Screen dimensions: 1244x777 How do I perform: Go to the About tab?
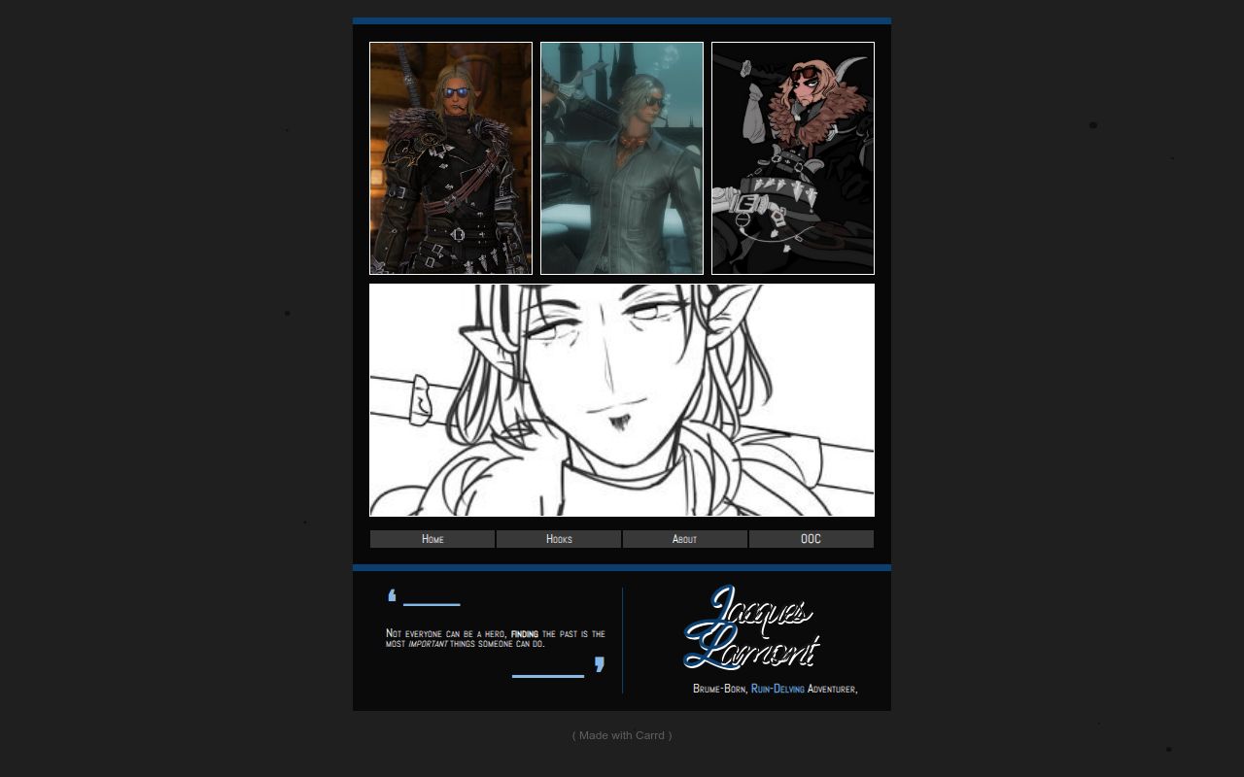685,539
